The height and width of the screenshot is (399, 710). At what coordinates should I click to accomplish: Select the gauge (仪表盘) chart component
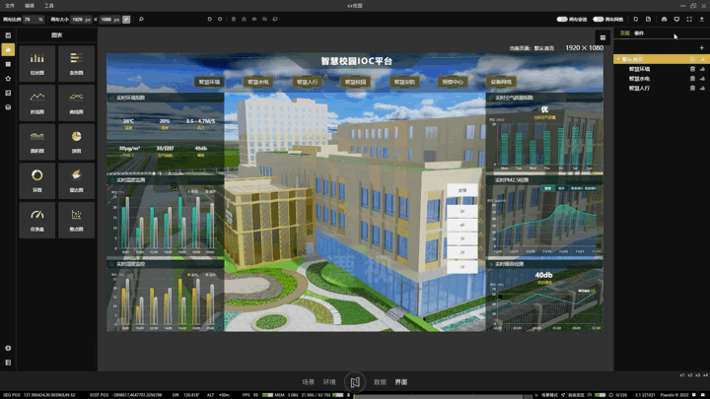tap(37, 220)
